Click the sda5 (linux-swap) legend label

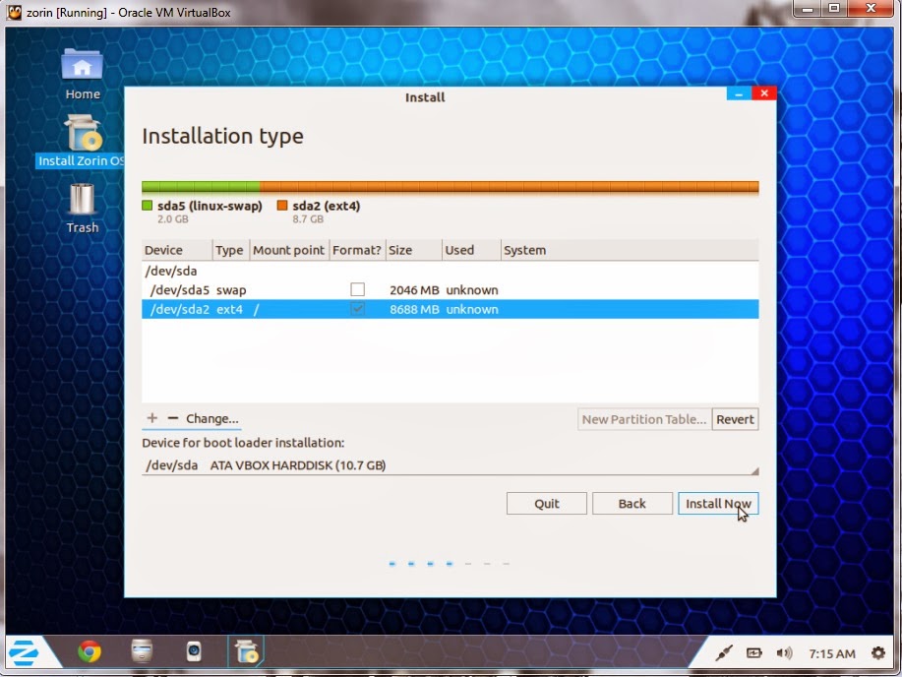pyautogui.click(x=210, y=206)
